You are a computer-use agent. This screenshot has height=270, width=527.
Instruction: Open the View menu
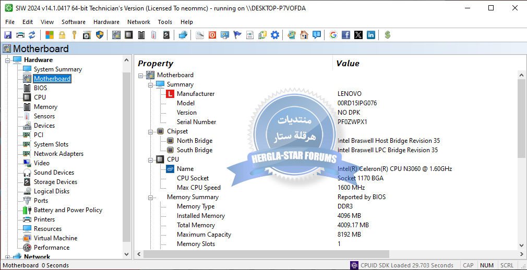(47, 22)
